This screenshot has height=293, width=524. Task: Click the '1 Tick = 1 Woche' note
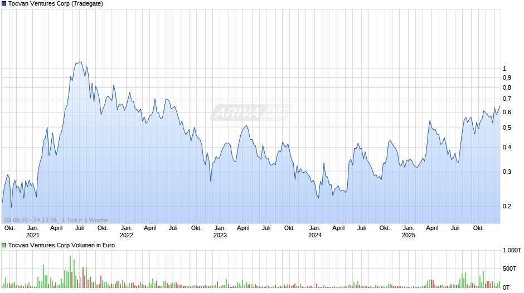[85, 220]
